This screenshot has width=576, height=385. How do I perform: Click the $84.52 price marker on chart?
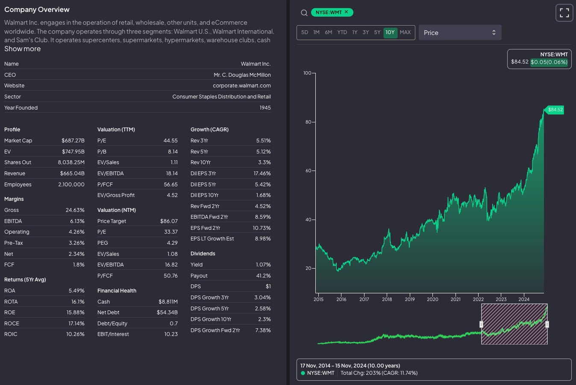[555, 110]
